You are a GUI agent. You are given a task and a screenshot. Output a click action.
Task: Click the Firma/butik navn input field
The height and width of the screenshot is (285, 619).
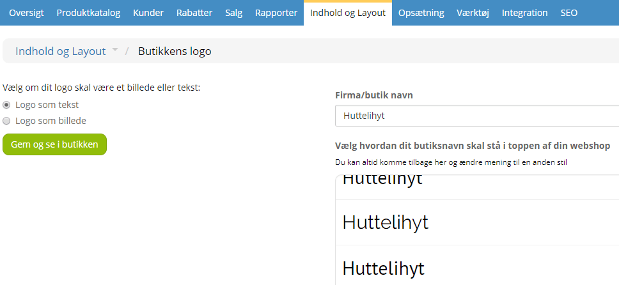point(477,116)
